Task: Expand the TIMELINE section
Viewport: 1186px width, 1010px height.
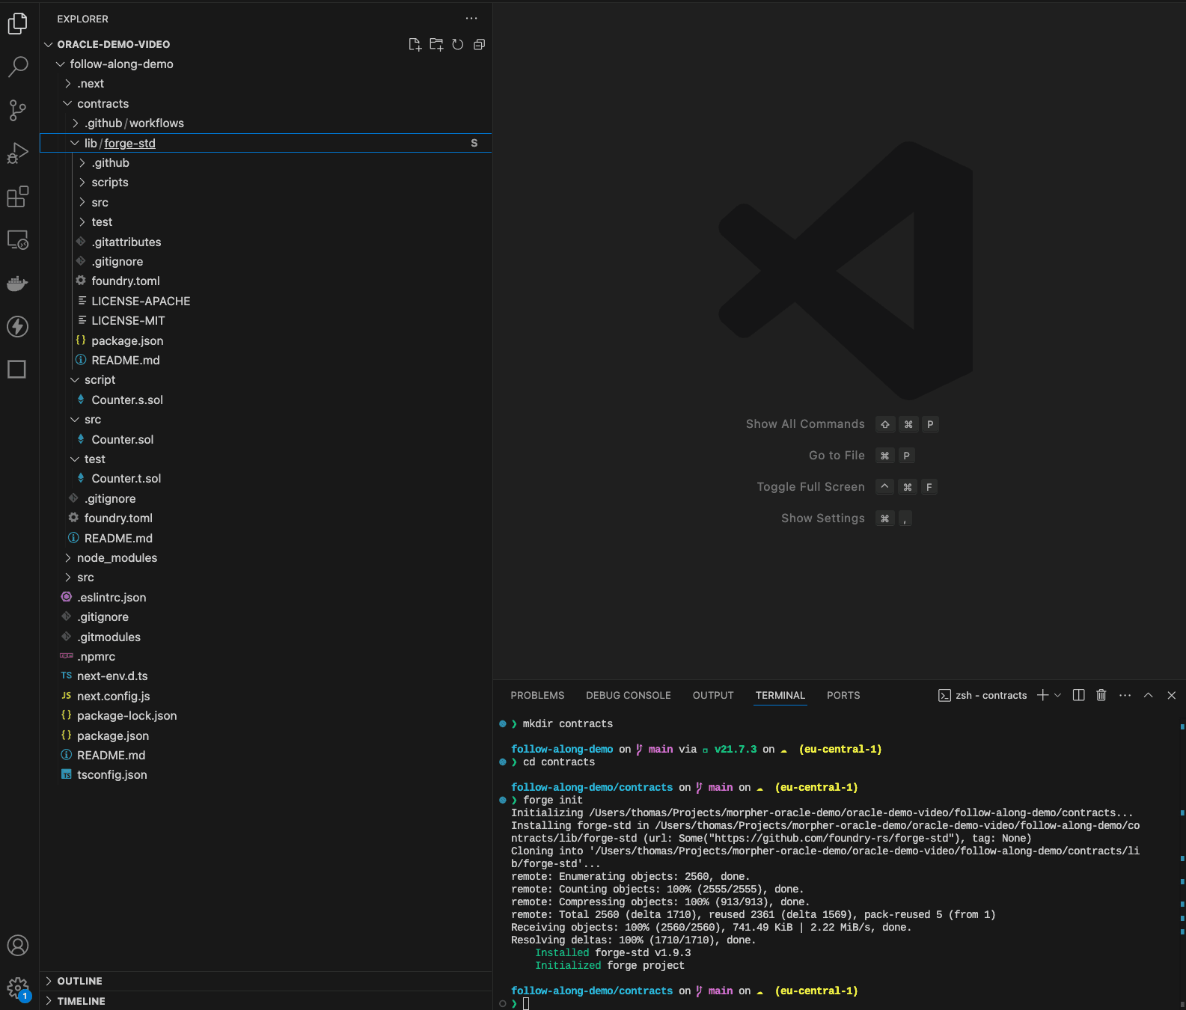Action: [266, 1001]
